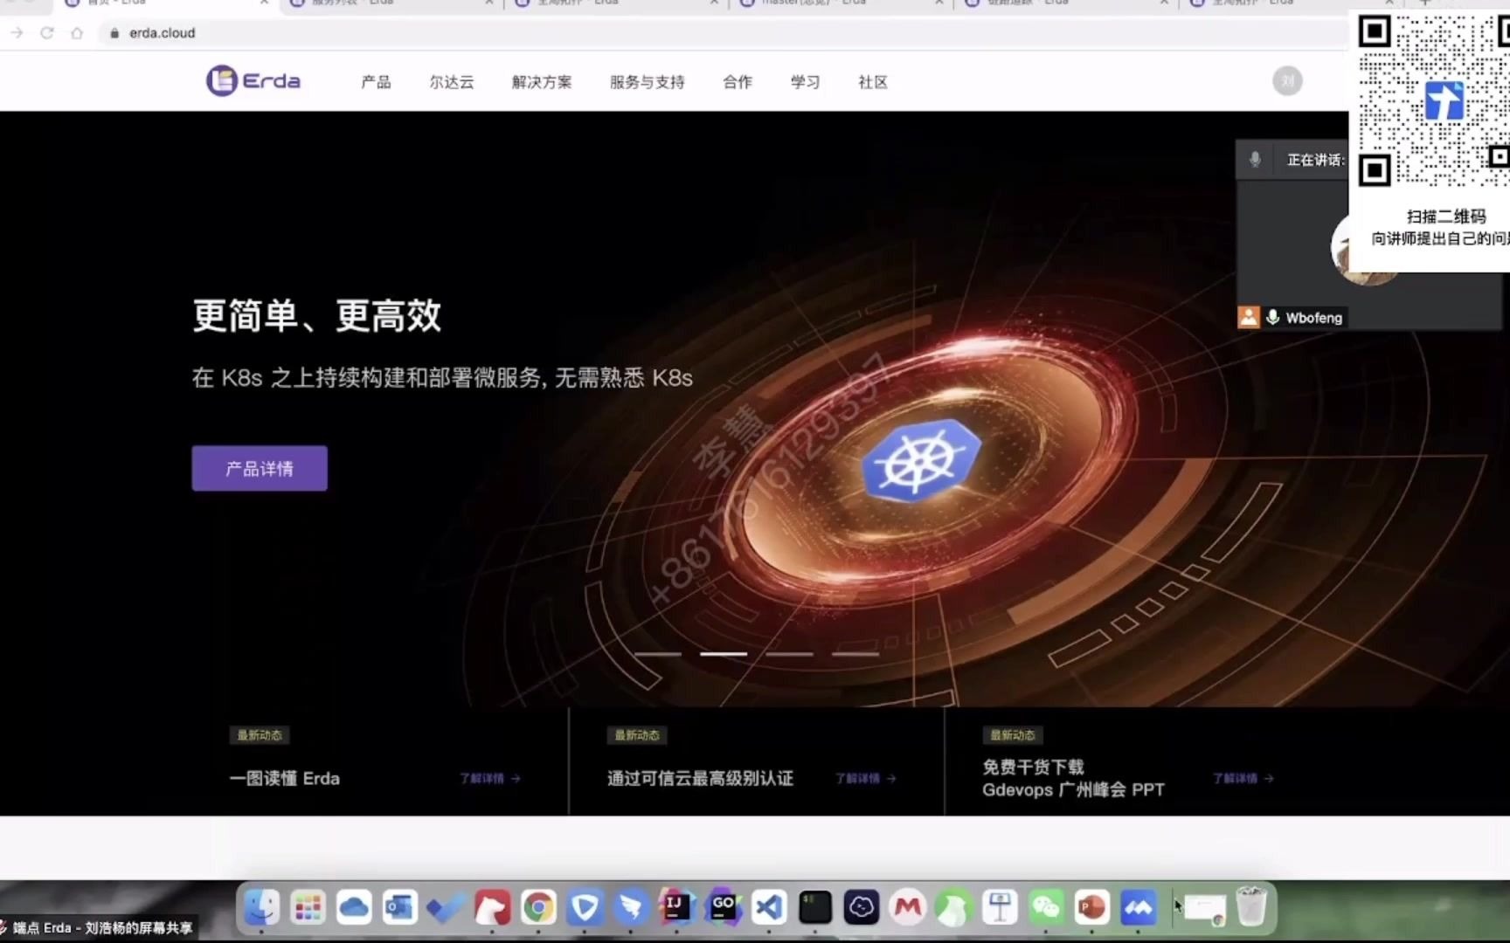Open the 解决方案 menu

pyautogui.click(x=542, y=82)
